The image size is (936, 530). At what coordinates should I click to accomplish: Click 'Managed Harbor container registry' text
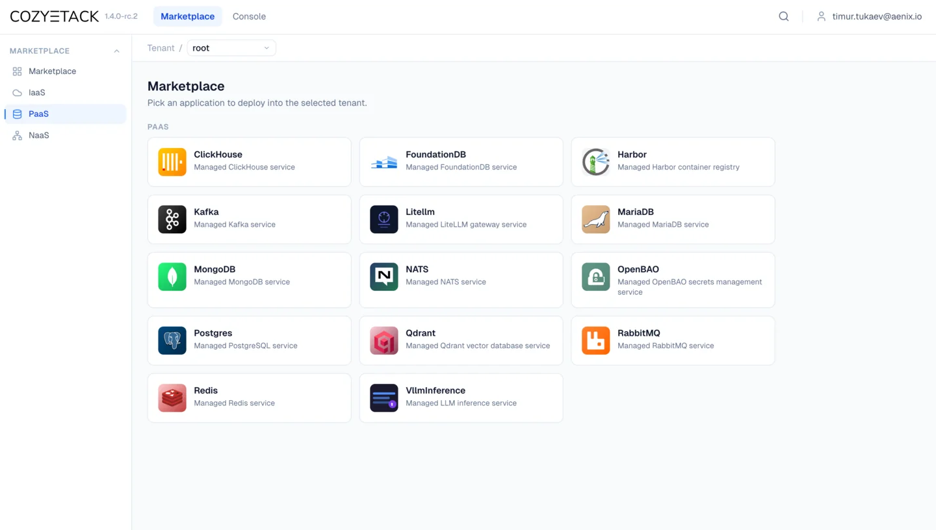(679, 167)
